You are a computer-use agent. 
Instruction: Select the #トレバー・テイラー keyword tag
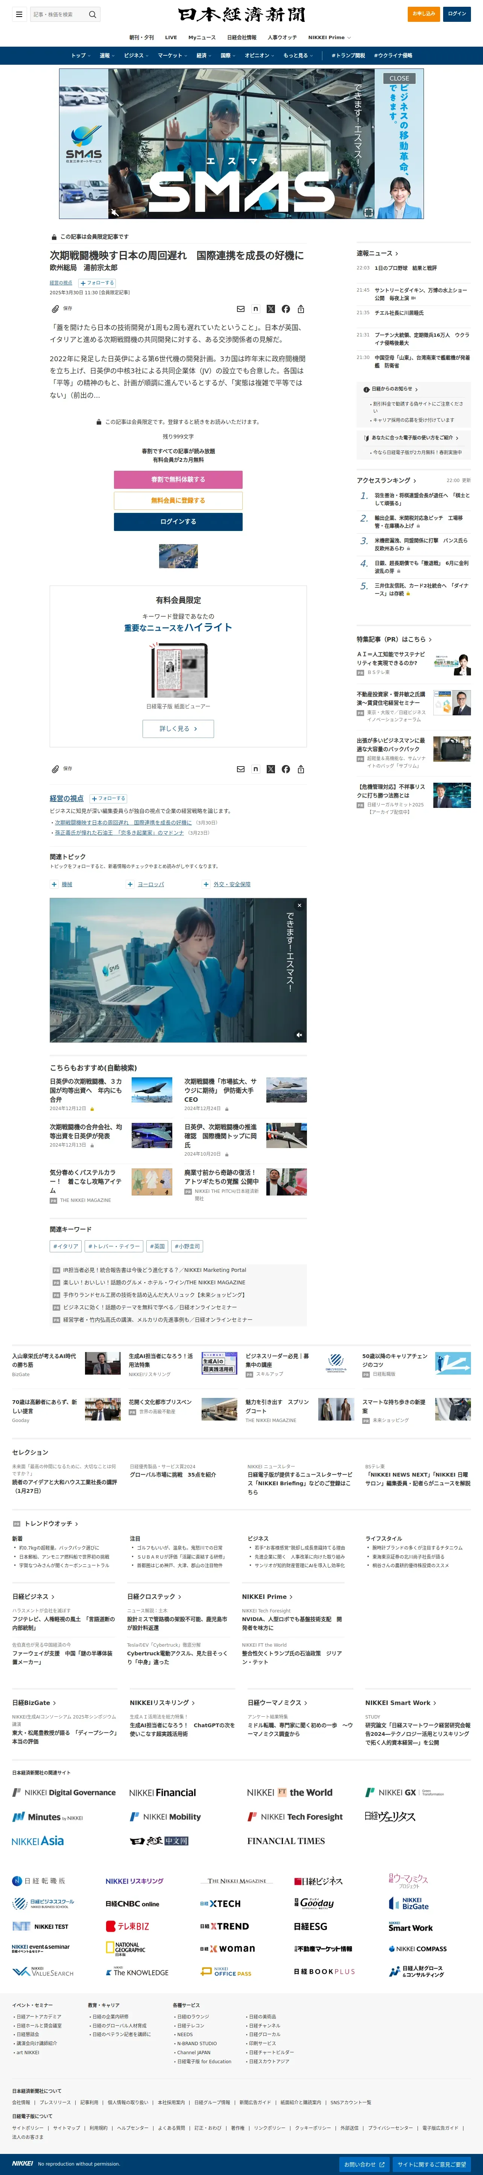(114, 1246)
